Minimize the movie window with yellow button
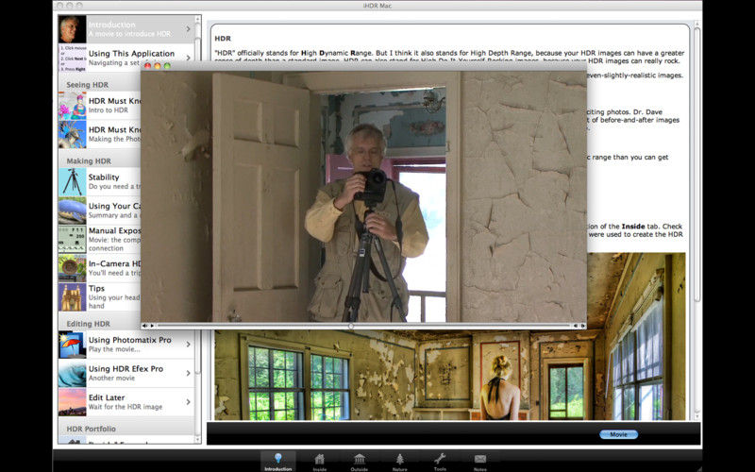The image size is (755, 472). point(158,65)
